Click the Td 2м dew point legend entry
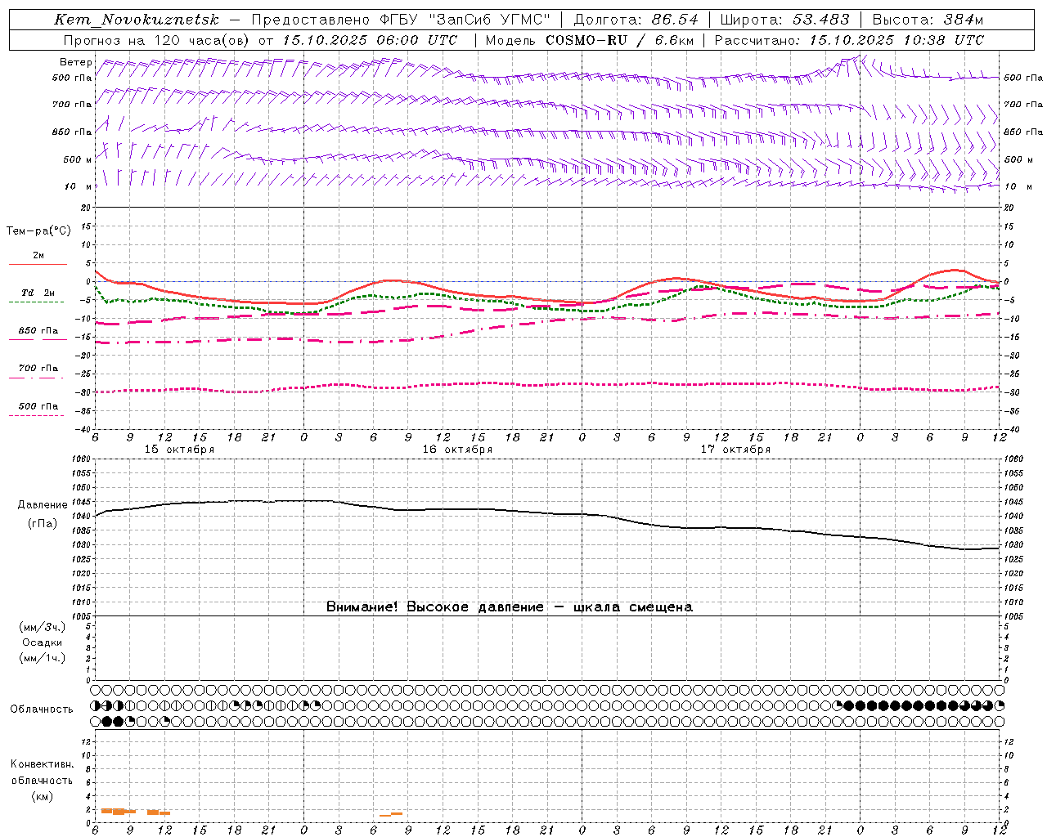The width and height of the screenshot is (1047, 837). click(38, 293)
